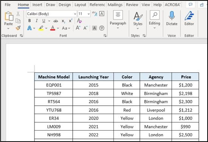This screenshot has width=208, height=142.
Task: Open the Comments speech bubble icon
Action: coord(190,5)
